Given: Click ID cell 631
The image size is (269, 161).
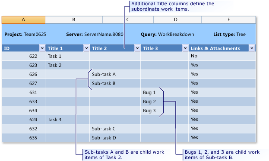Looking at the screenshot, I should 23,93.
